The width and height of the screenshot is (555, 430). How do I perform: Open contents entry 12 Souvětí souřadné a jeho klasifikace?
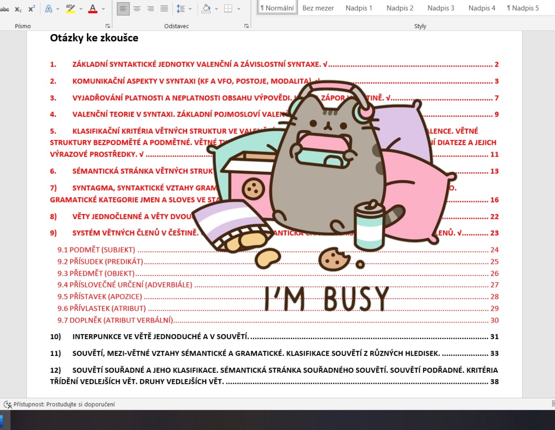pyautogui.click(x=274, y=376)
